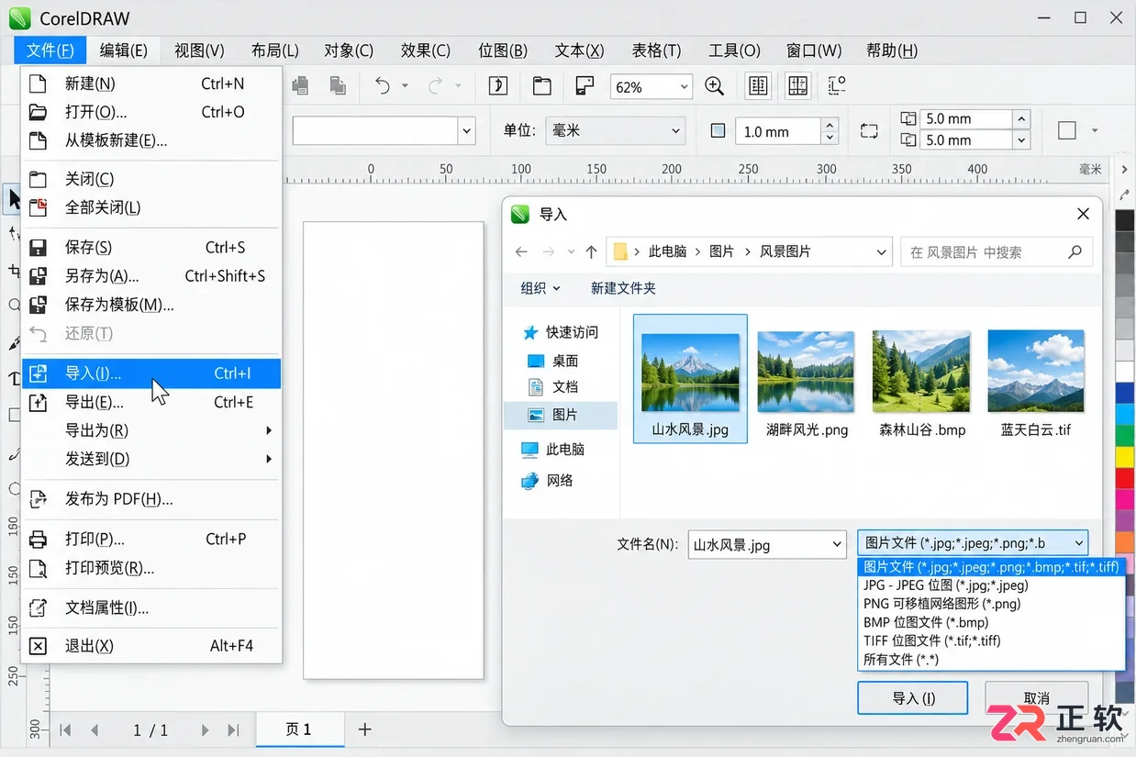Click the search magnifier in Import dialog
1136x757 pixels.
pyautogui.click(x=1075, y=251)
